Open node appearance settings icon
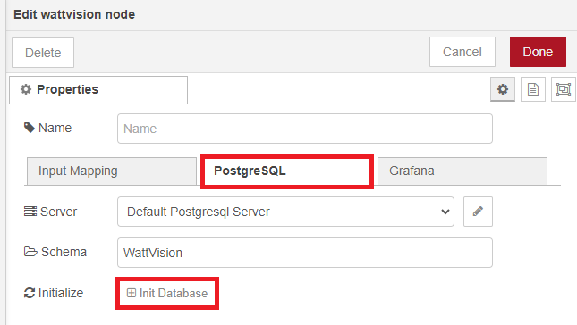Image resolution: width=577 pixels, height=325 pixels. point(563,89)
